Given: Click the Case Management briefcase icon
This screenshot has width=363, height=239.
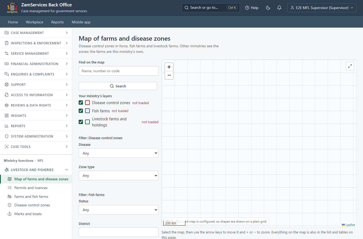Looking at the screenshot, I should pos(7,33).
